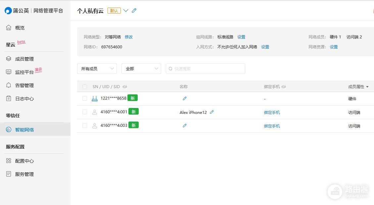374x205 pixels.
Task: Click the 日志中心 clipboard icon
Action: click(x=9, y=98)
